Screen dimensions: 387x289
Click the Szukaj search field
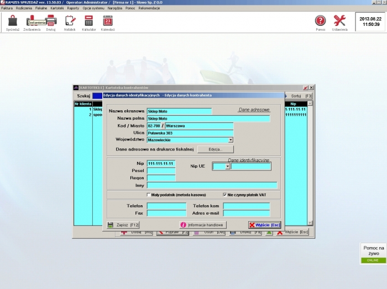coord(97,96)
